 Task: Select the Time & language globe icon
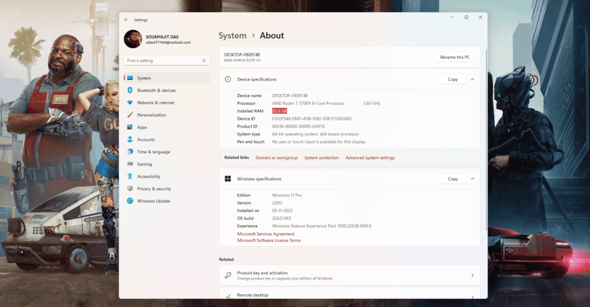[x=130, y=151]
